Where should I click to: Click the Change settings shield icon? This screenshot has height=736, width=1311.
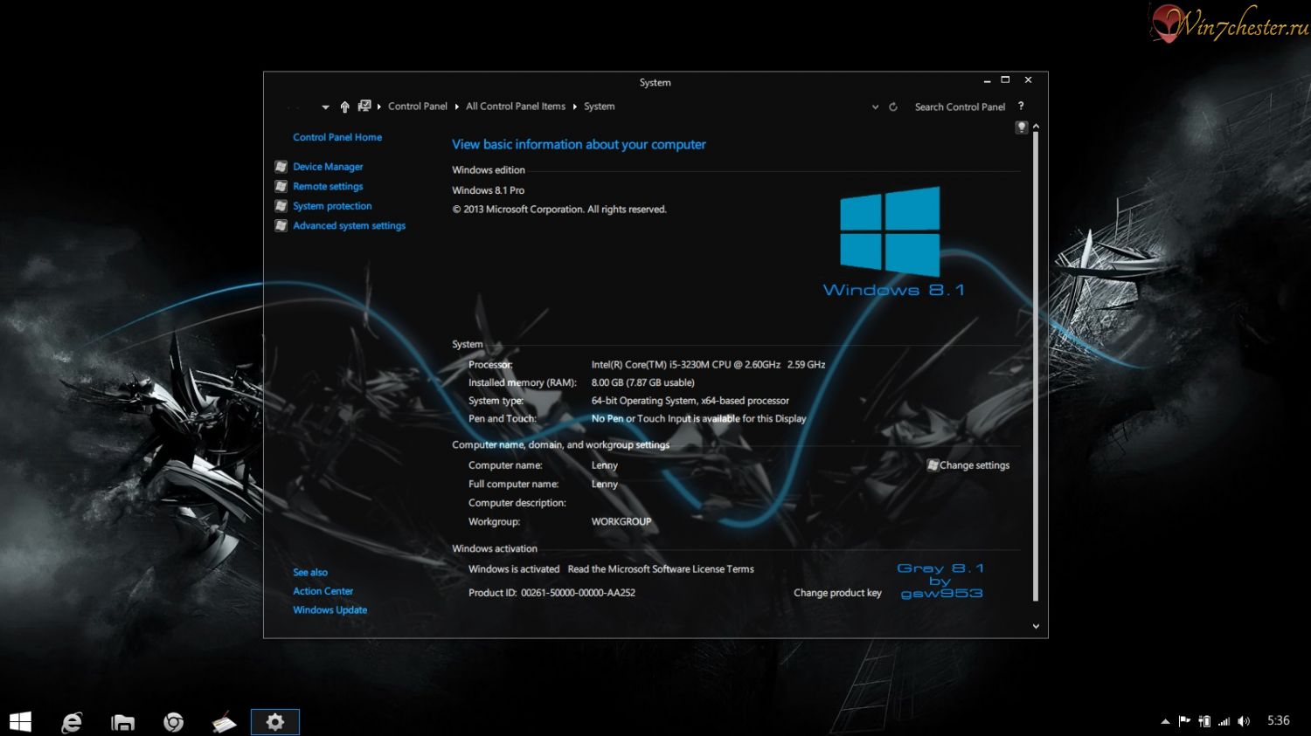click(x=933, y=465)
